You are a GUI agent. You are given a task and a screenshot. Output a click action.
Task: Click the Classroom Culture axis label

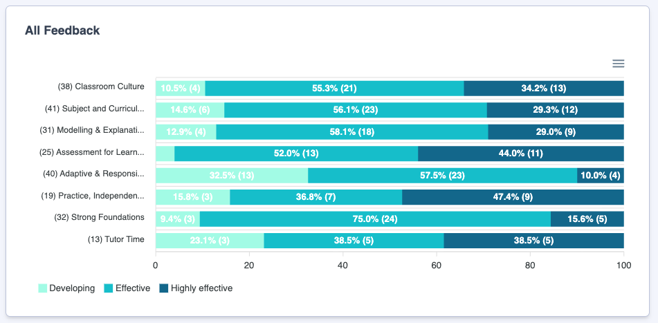(x=101, y=86)
